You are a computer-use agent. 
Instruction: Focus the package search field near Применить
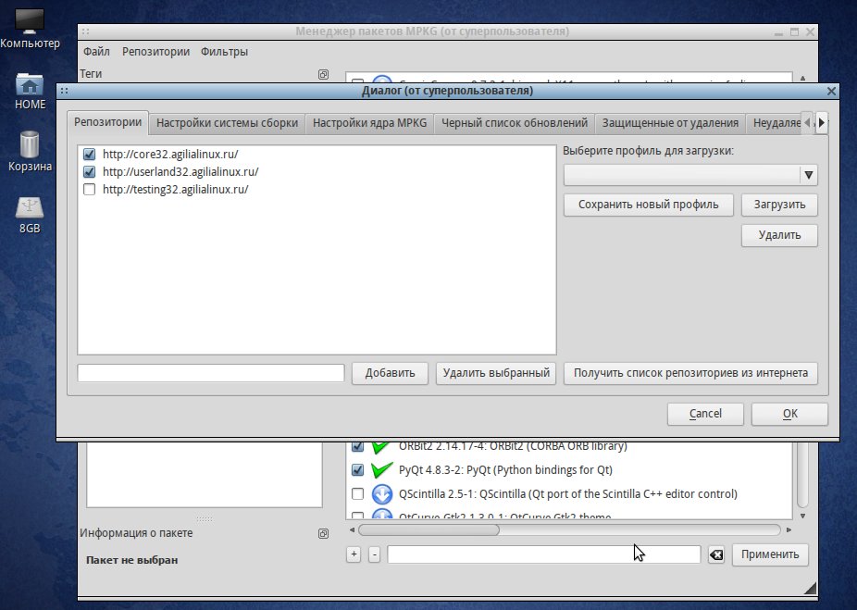coord(544,554)
